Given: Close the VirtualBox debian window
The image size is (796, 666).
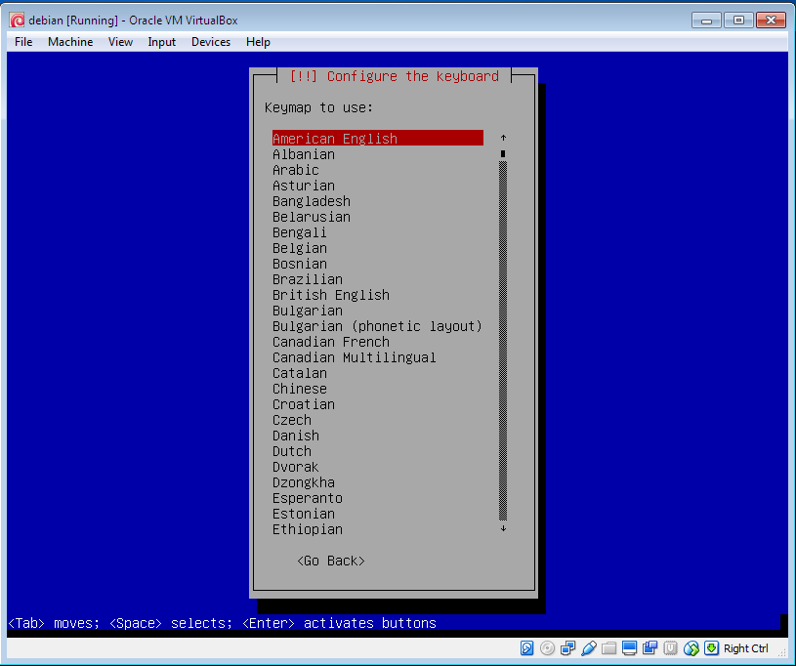Looking at the screenshot, I should 772,21.
